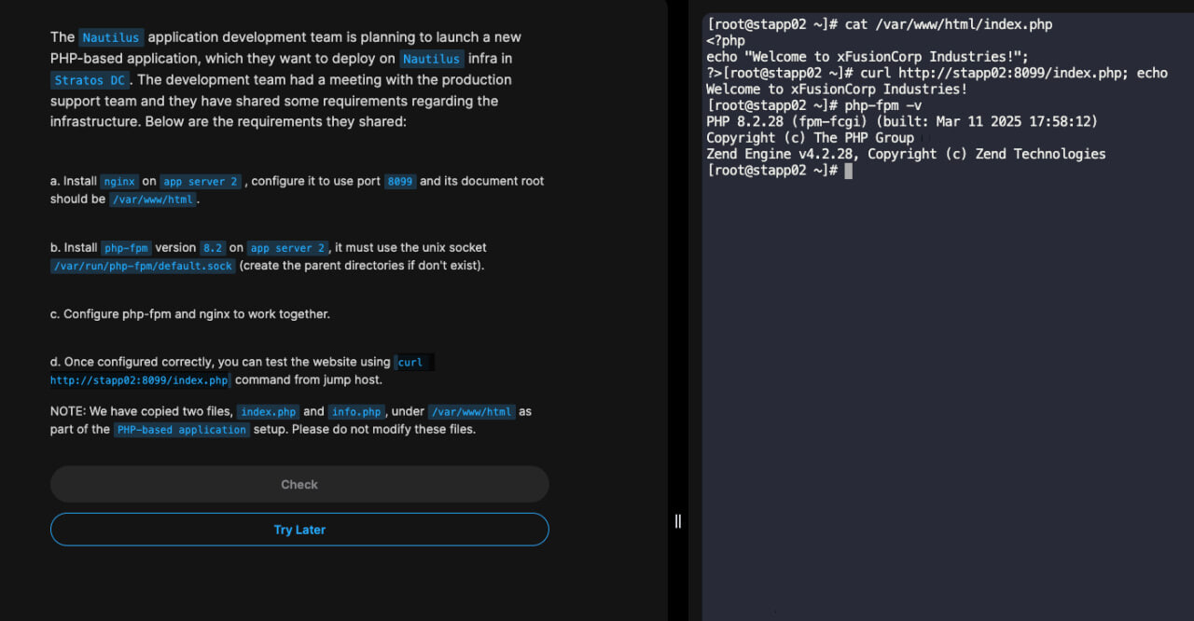Click the curl code tag in requirement d

[x=410, y=363]
